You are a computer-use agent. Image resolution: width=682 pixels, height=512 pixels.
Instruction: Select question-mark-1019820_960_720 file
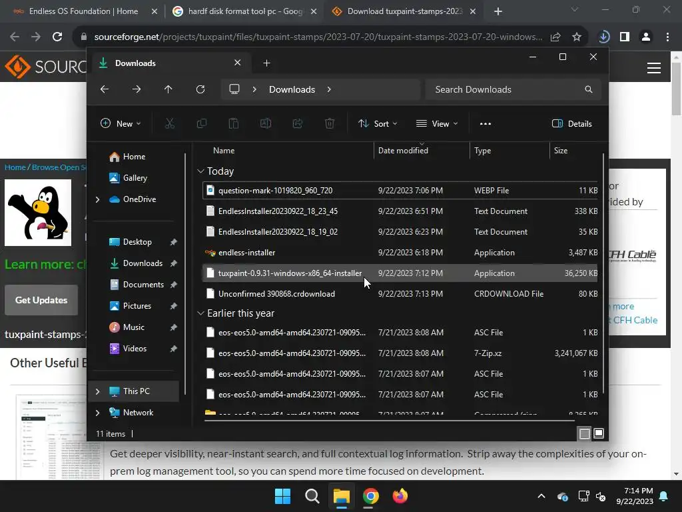[x=400, y=190]
